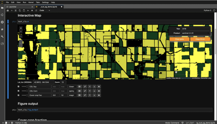The width and height of the screenshot is (217, 124).
Task: Open the Kernel menu
Action: (x=31, y=2)
